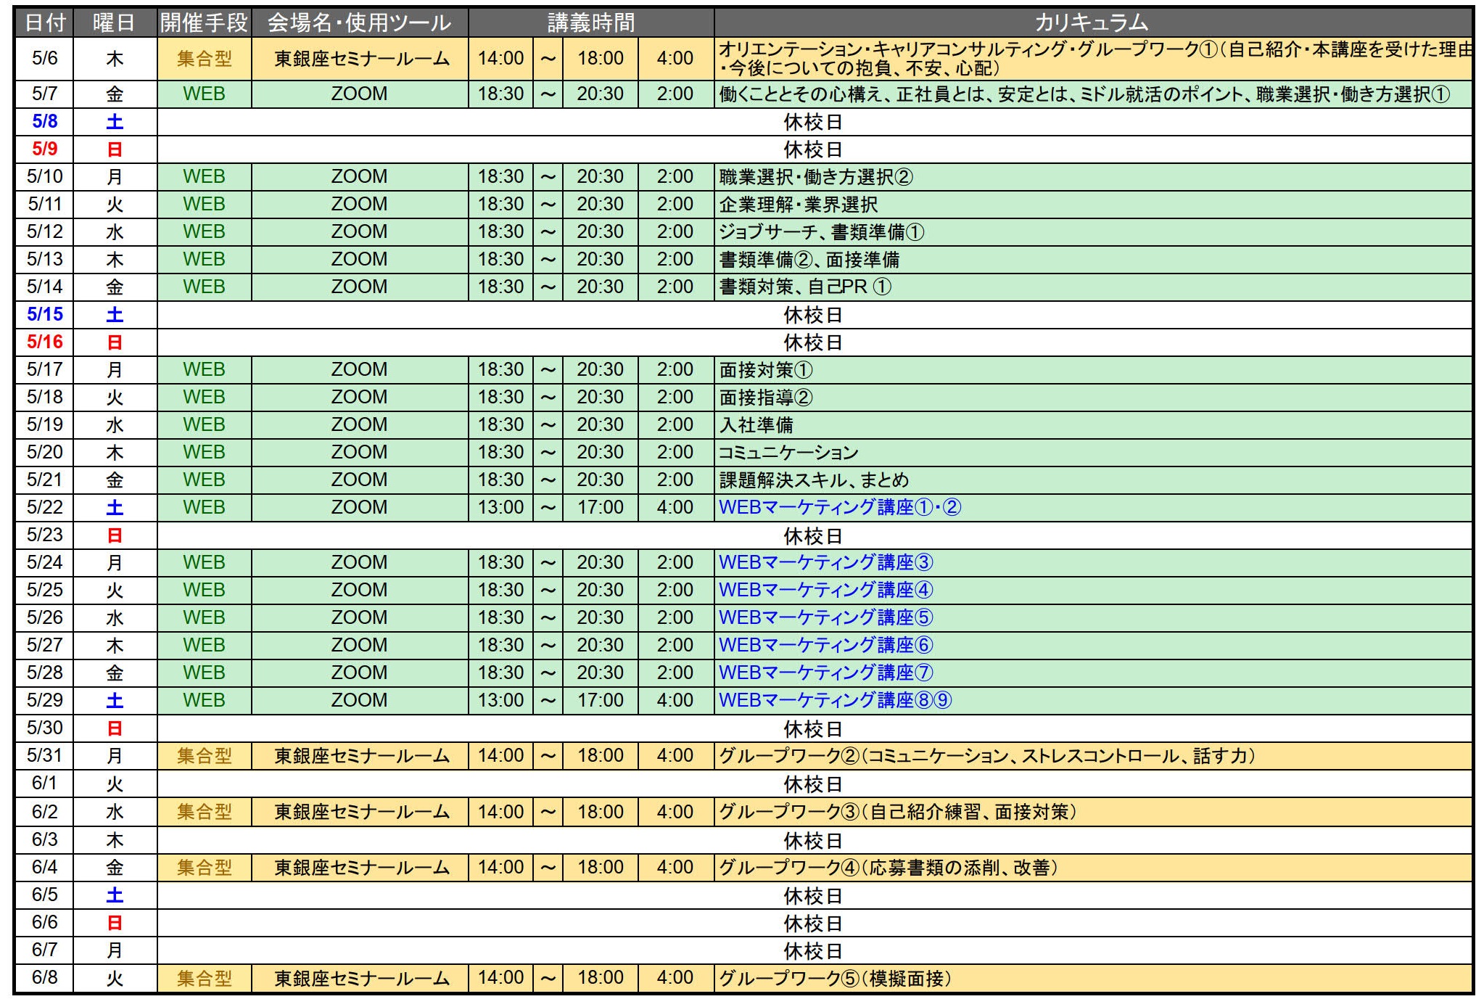The width and height of the screenshot is (1476, 999).
Task: Click the red 日 in the 5/9 row
Action: 115,149
